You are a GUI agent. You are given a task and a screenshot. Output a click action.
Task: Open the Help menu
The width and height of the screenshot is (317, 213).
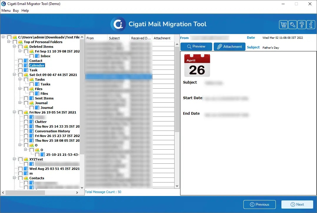(x=25, y=11)
